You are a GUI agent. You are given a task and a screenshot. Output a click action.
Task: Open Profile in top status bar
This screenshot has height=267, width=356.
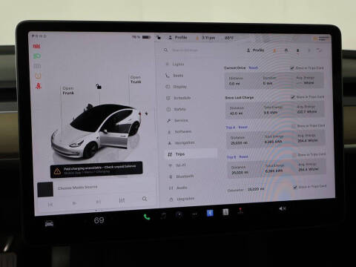pyautogui.click(x=178, y=37)
